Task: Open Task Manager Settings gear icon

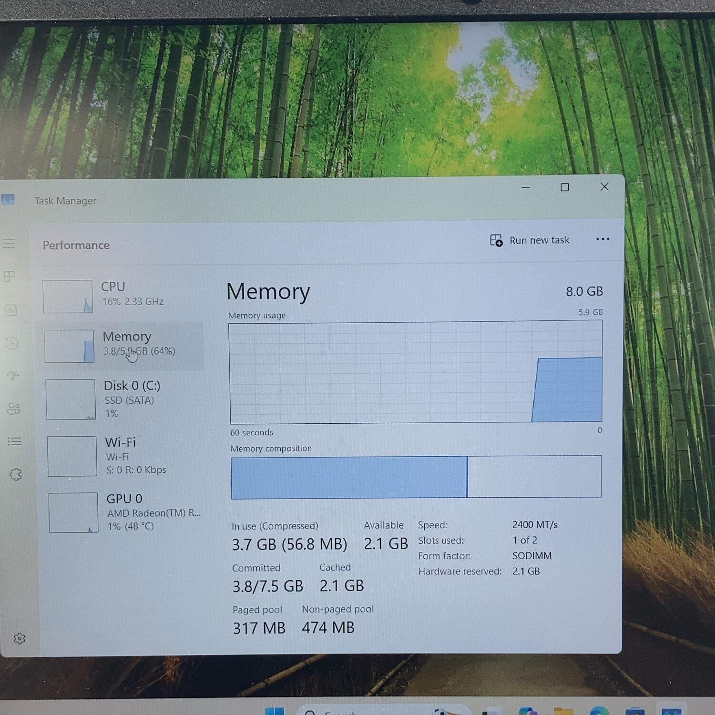Action: (20, 638)
